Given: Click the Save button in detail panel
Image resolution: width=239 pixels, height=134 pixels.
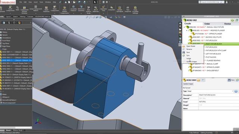Looking at the screenshot, I should [231, 80].
